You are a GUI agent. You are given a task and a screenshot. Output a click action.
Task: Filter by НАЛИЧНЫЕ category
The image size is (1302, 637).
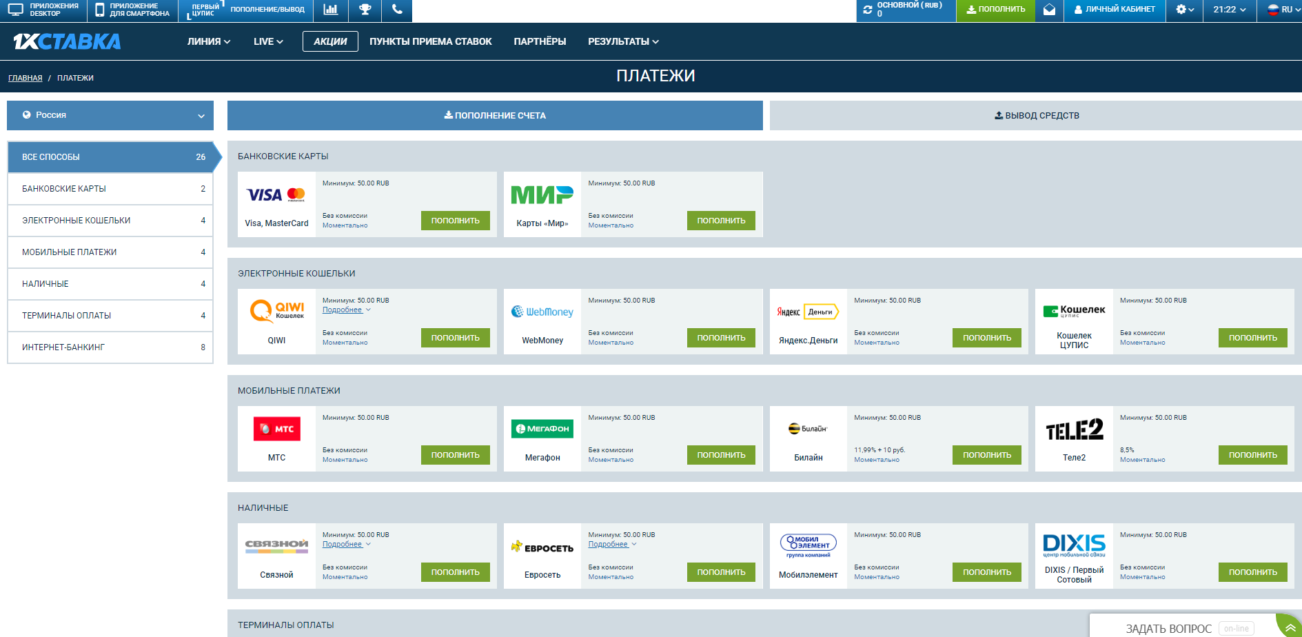(110, 284)
